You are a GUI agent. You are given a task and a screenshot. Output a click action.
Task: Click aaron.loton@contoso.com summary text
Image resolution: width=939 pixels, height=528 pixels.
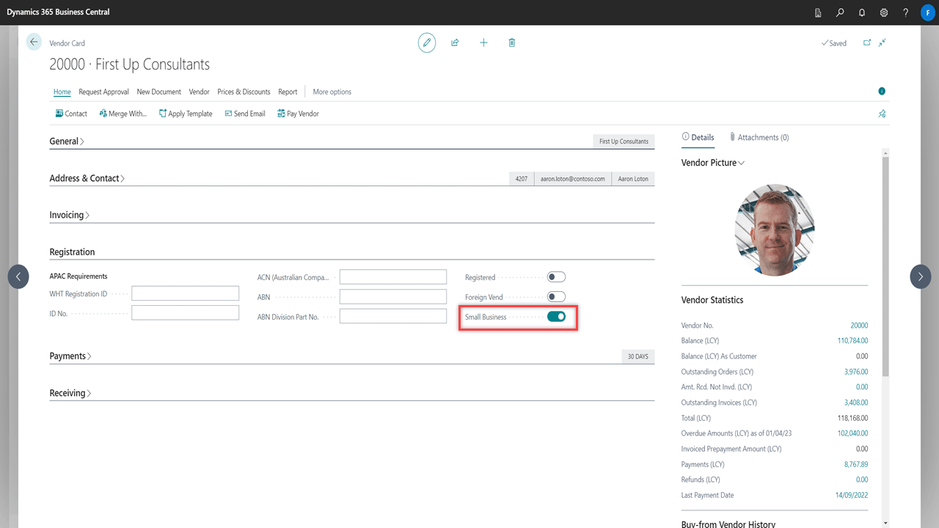point(573,179)
